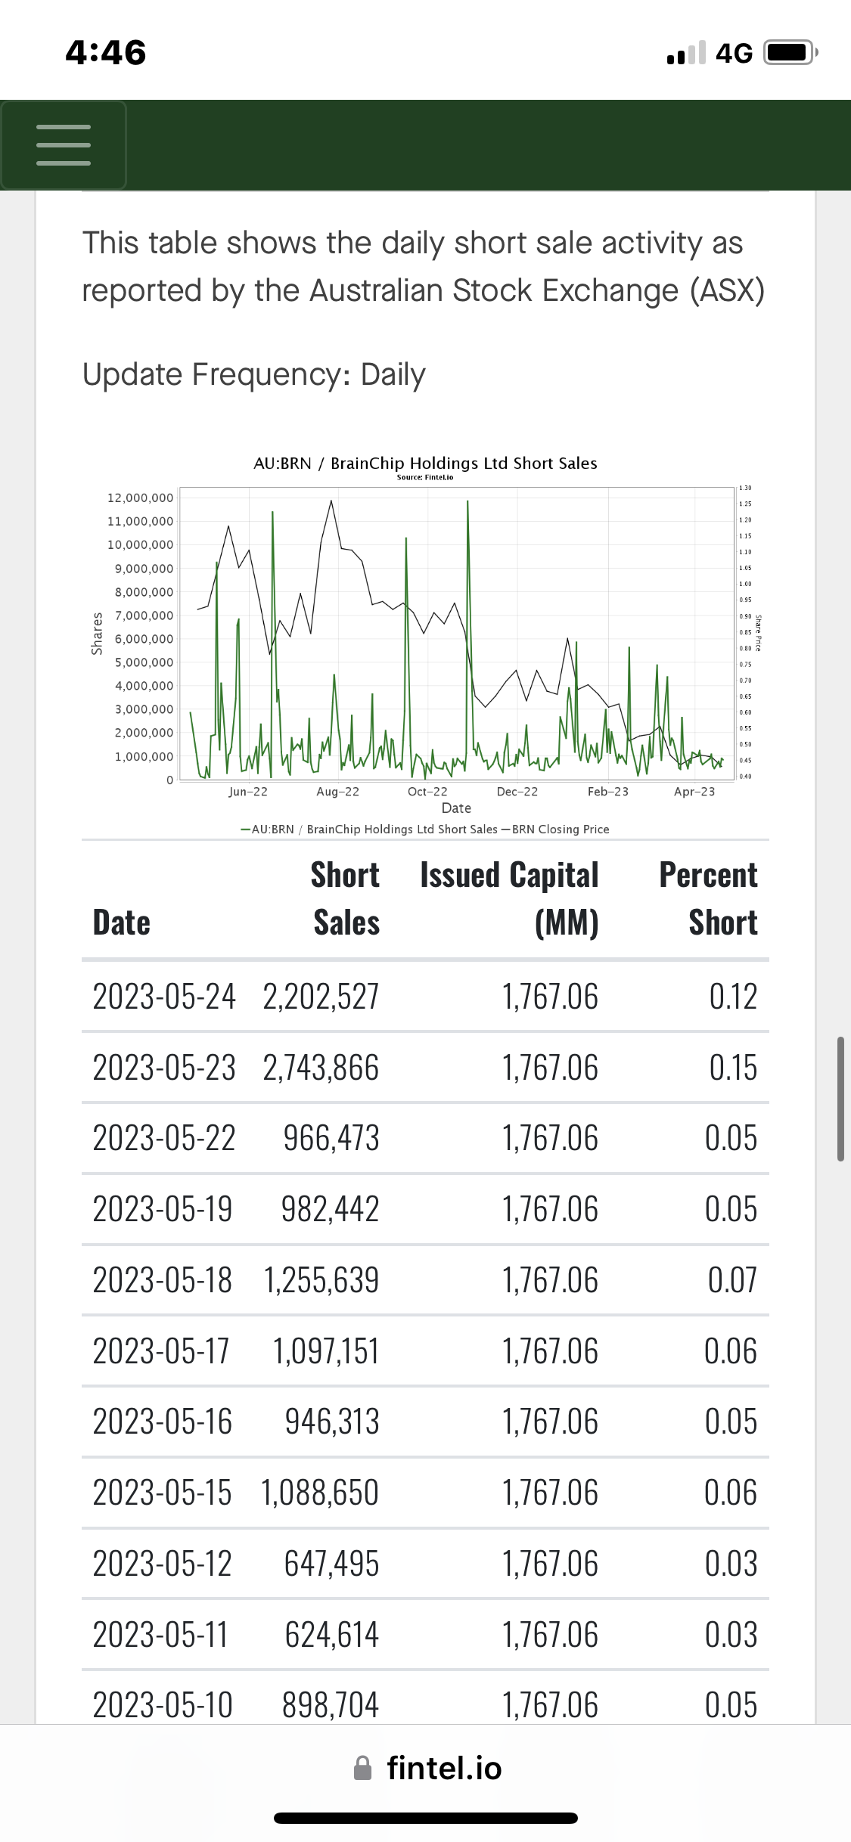Image resolution: width=851 pixels, height=1842 pixels.
Task: Tap the Update Frequency: Daily text
Action: pyautogui.click(x=254, y=374)
